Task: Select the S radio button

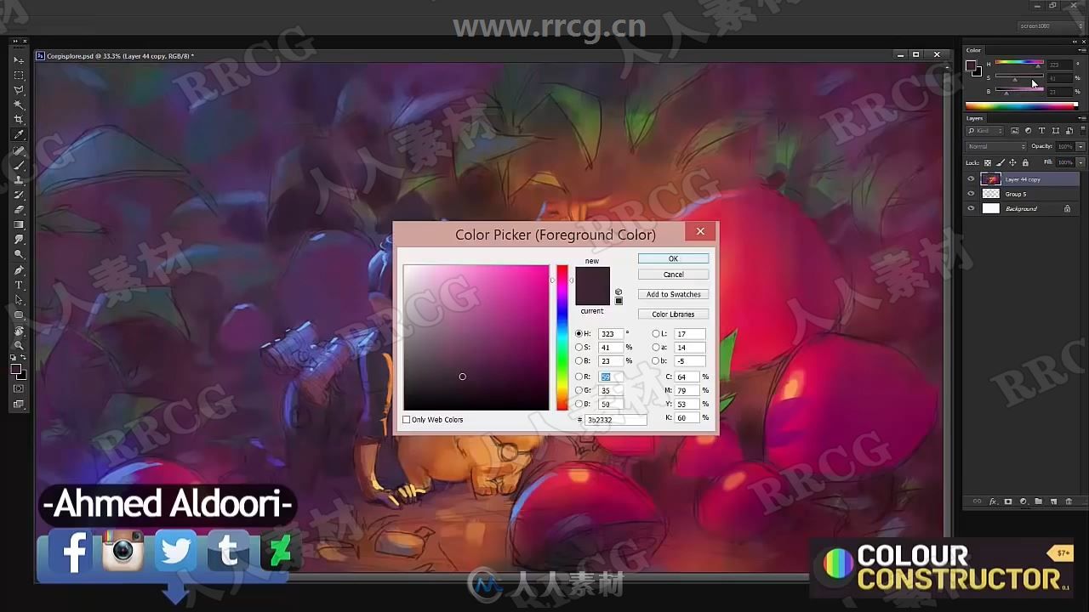Action: coord(579,348)
